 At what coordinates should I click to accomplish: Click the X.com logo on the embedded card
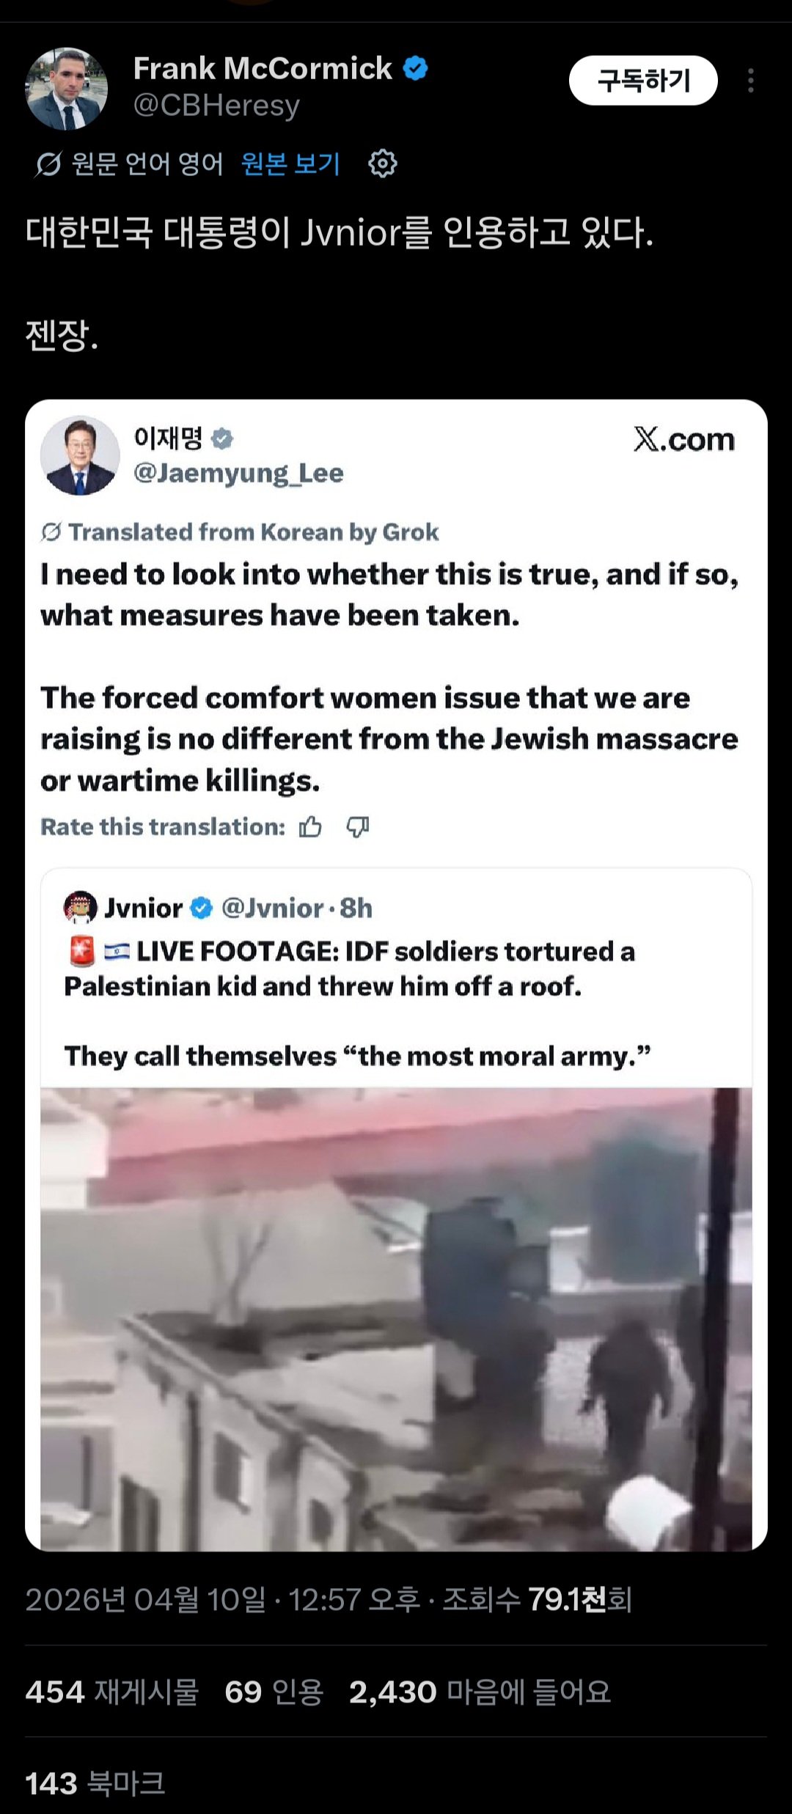(684, 439)
